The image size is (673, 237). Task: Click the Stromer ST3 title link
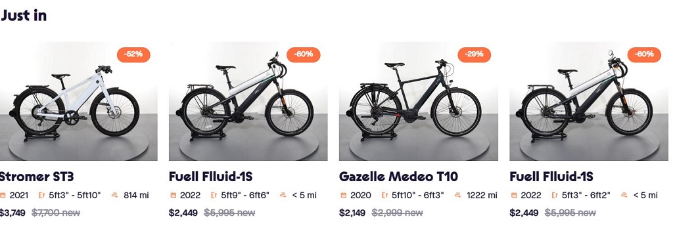coord(37,177)
